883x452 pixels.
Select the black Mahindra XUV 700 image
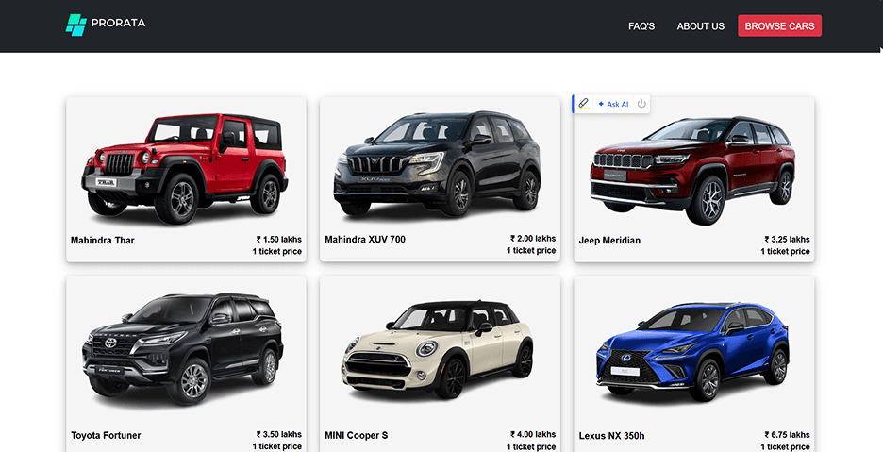pos(438,163)
